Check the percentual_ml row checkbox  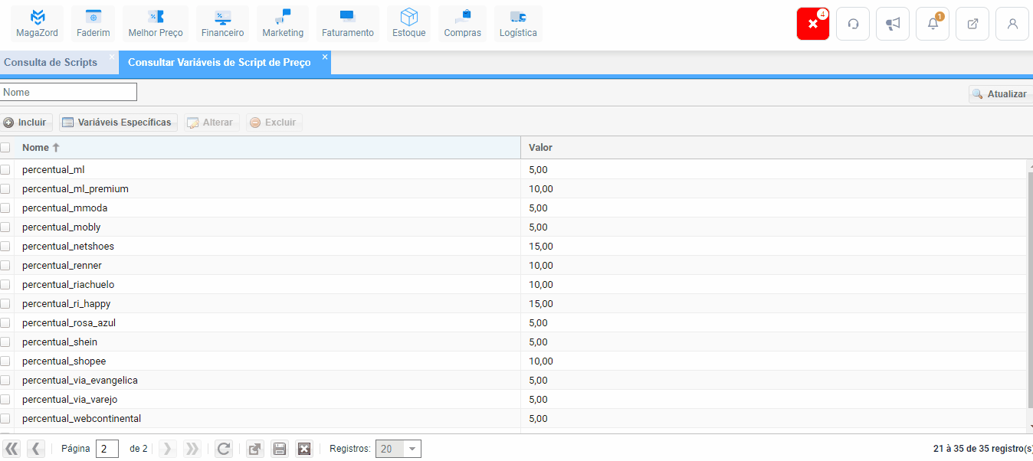tap(5, 169)
